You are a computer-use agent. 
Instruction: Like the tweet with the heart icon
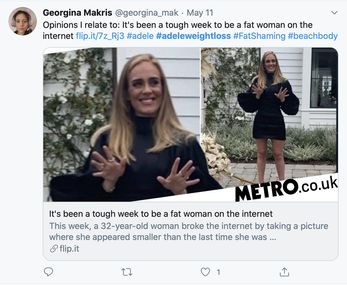coord(205,272)
